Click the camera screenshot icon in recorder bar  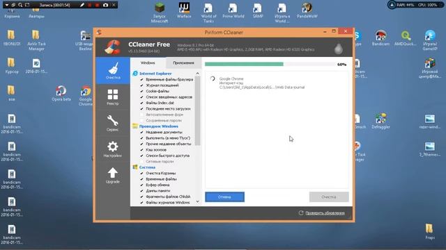tap(105, 5)
